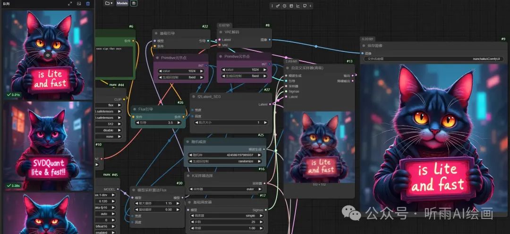This screenshot has width=510, height=234.
Task: Open the disable combo in CLIP loader node
Action: coord(108,130)
